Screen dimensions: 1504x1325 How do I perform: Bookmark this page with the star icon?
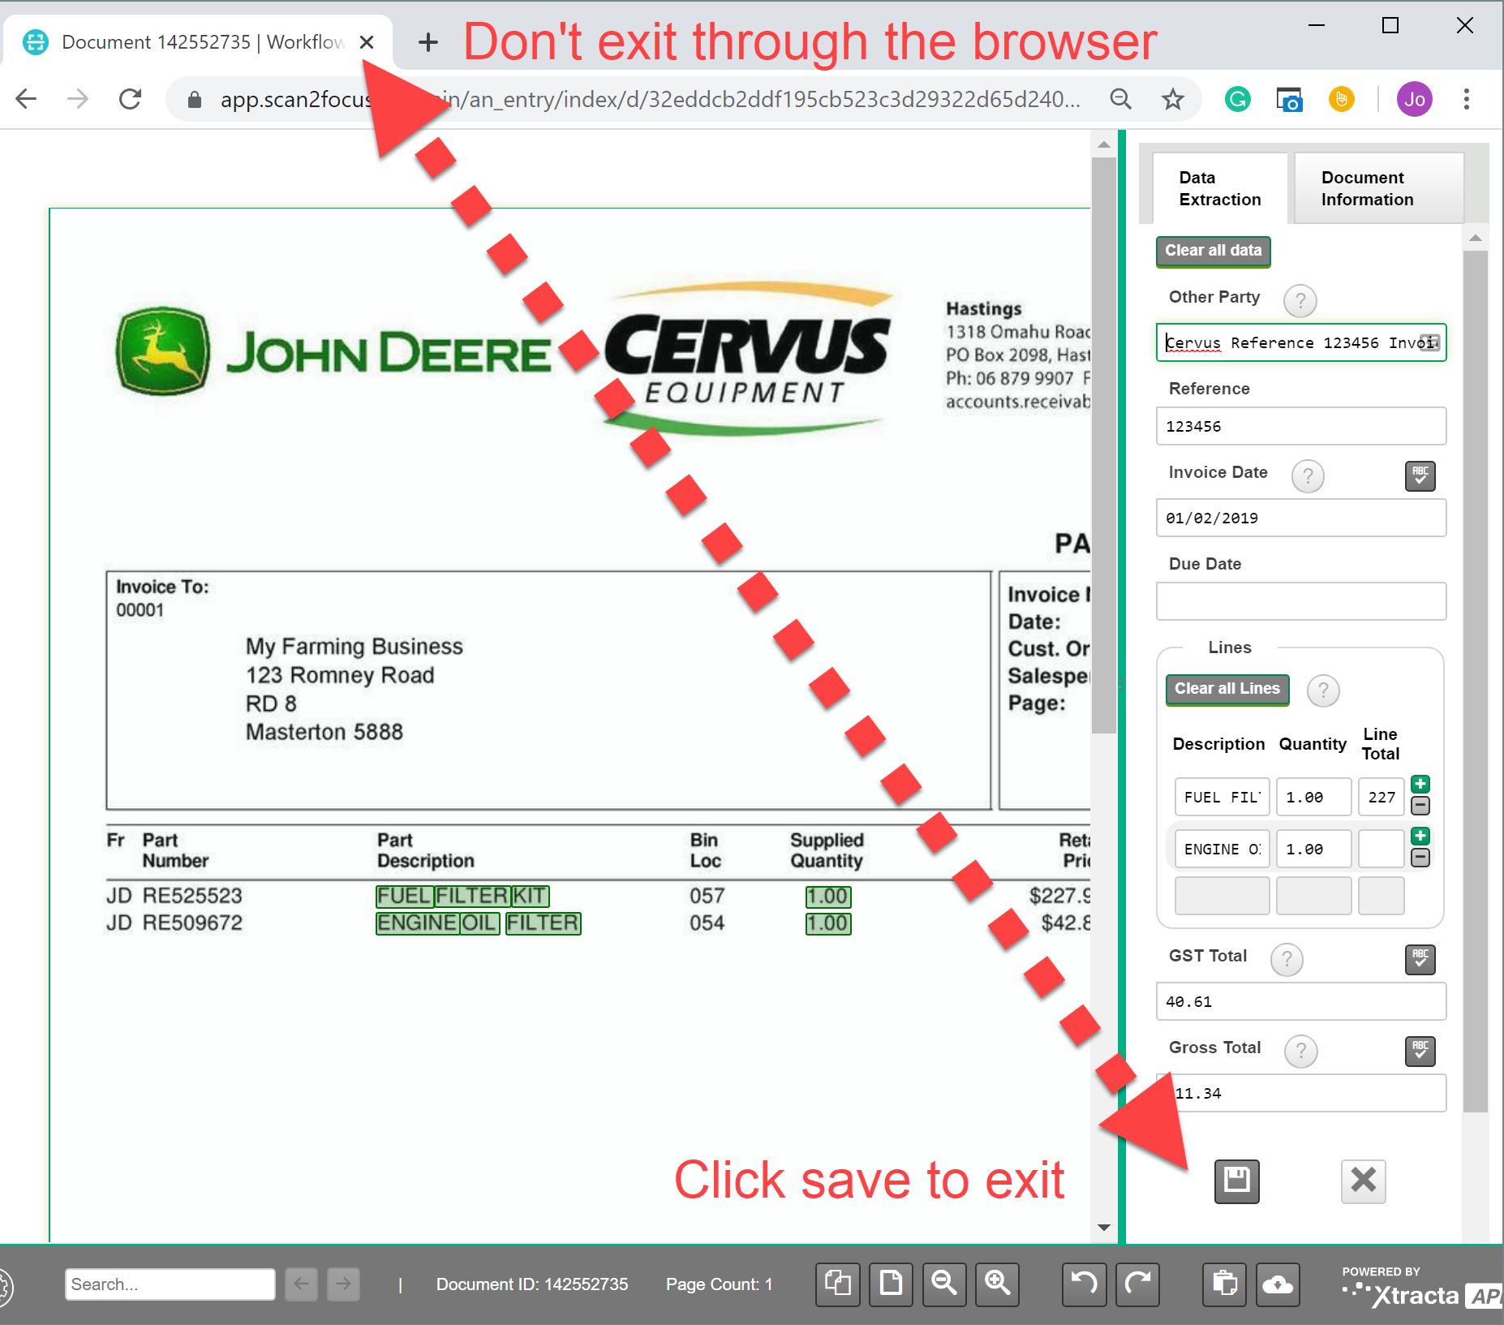(x=1172, y=99)
